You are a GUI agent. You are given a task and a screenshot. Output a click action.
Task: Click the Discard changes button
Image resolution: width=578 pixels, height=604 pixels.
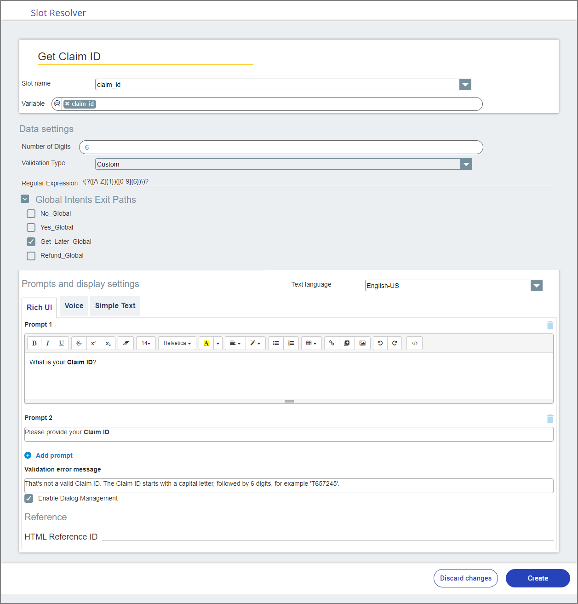466,578
